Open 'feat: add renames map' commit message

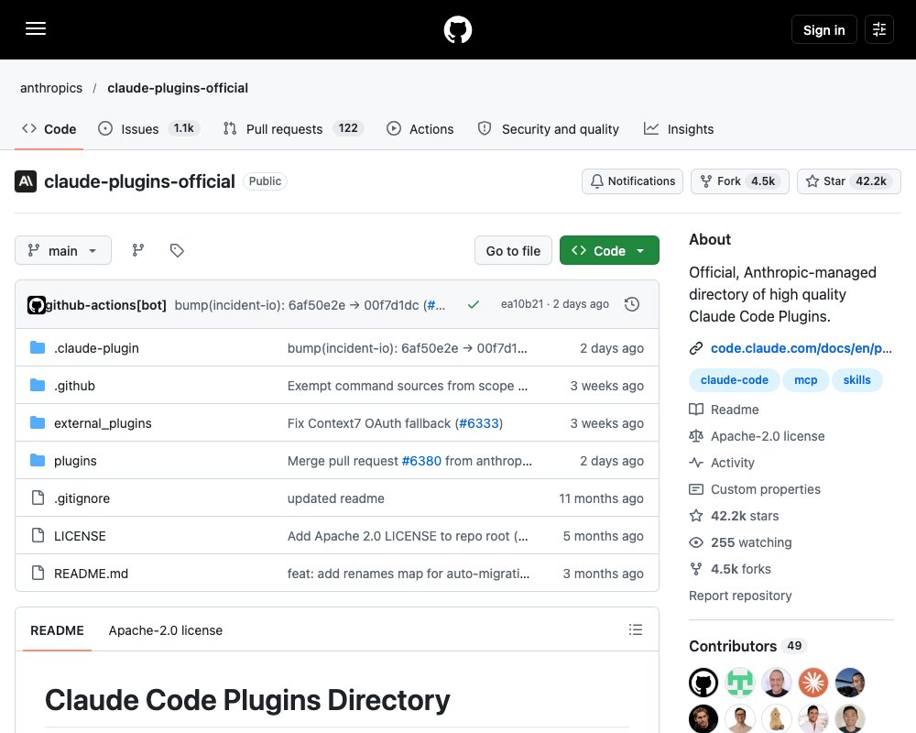pos(409,574)
